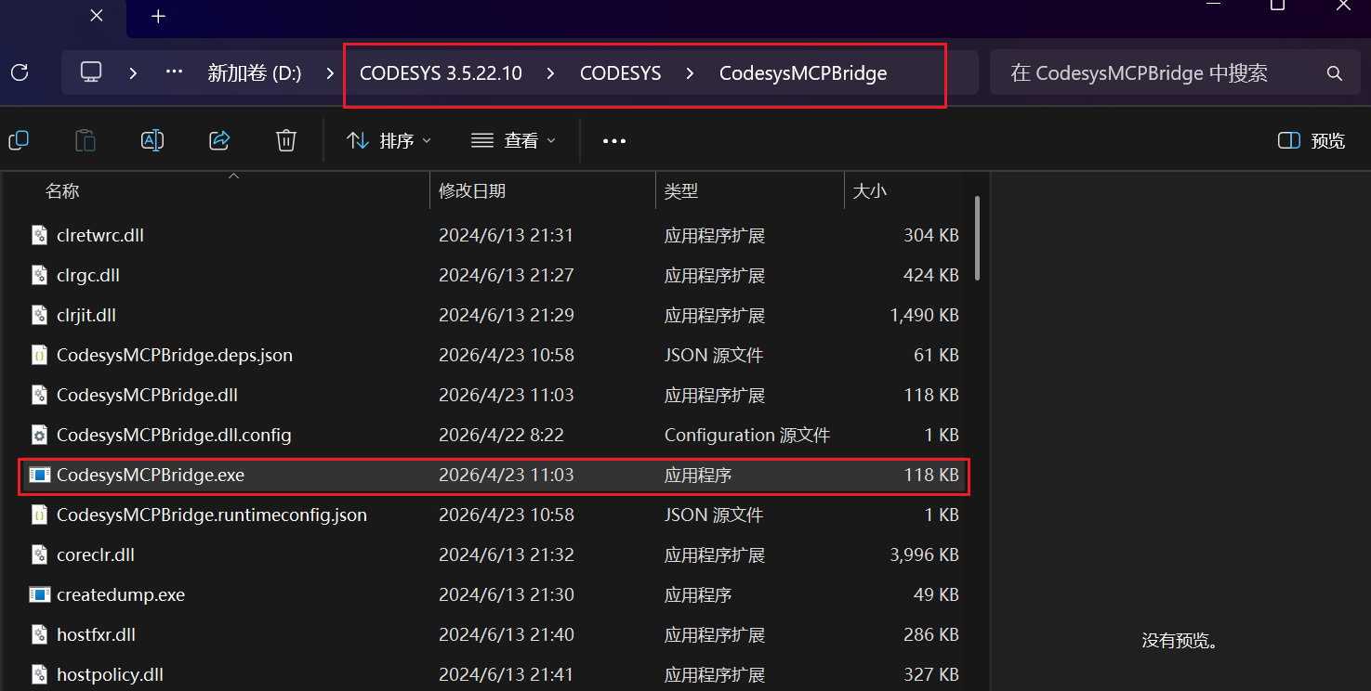Select the file name CodesysMCPBridge.exe
This screenshot has width=1371, height=691.
click(x=151, y=476)
